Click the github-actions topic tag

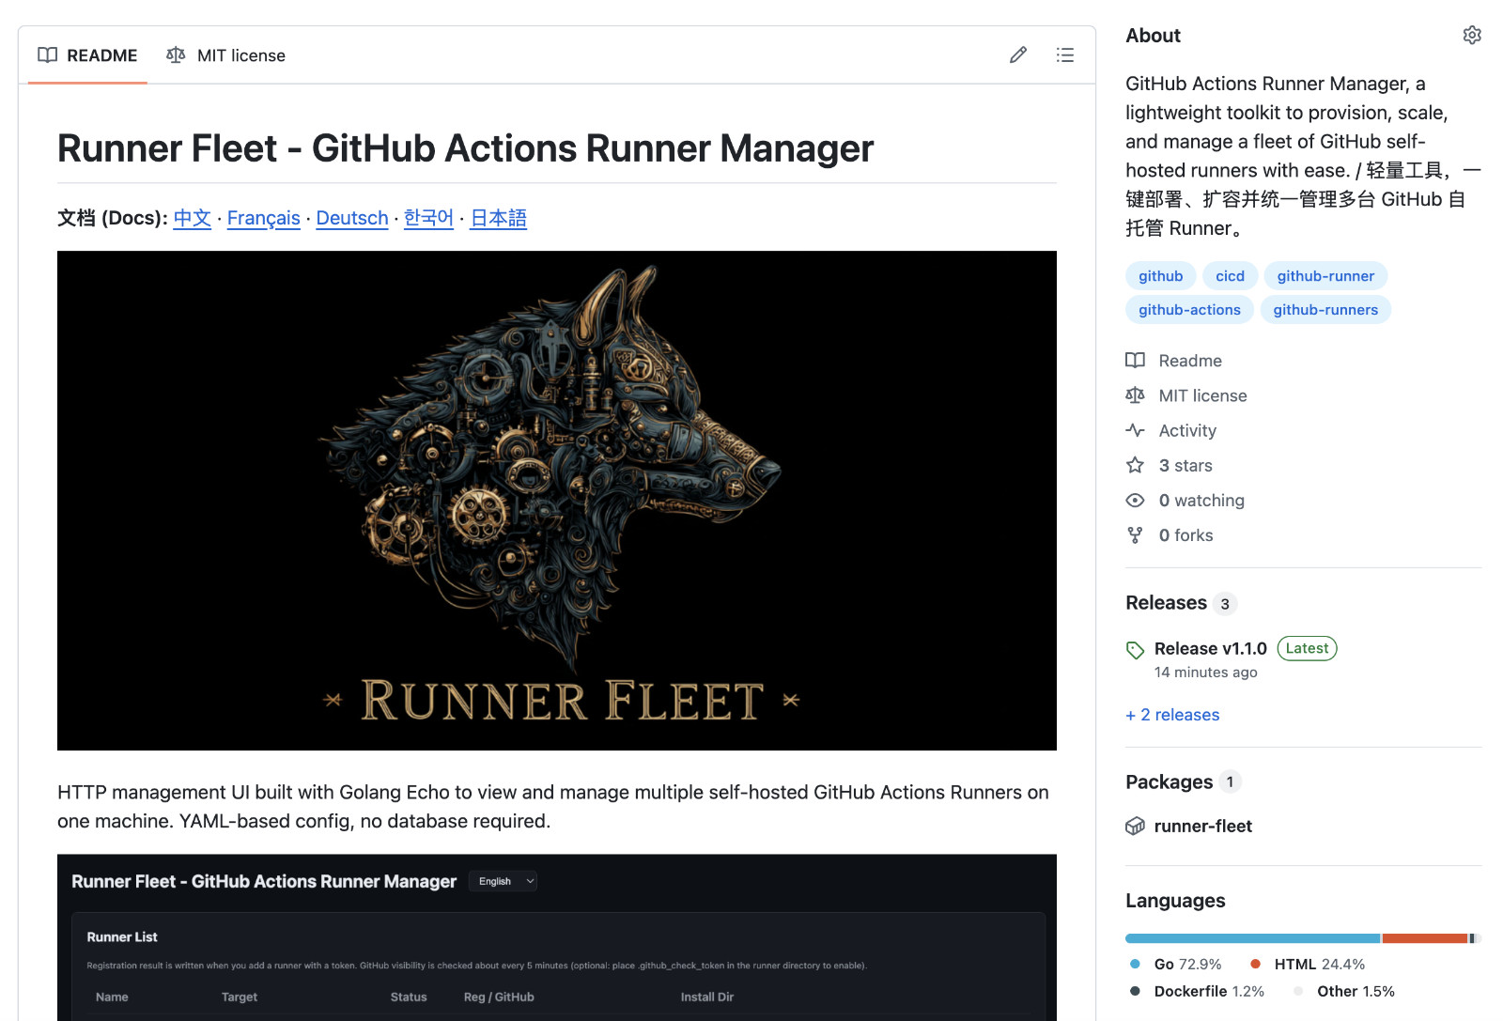1189,309
